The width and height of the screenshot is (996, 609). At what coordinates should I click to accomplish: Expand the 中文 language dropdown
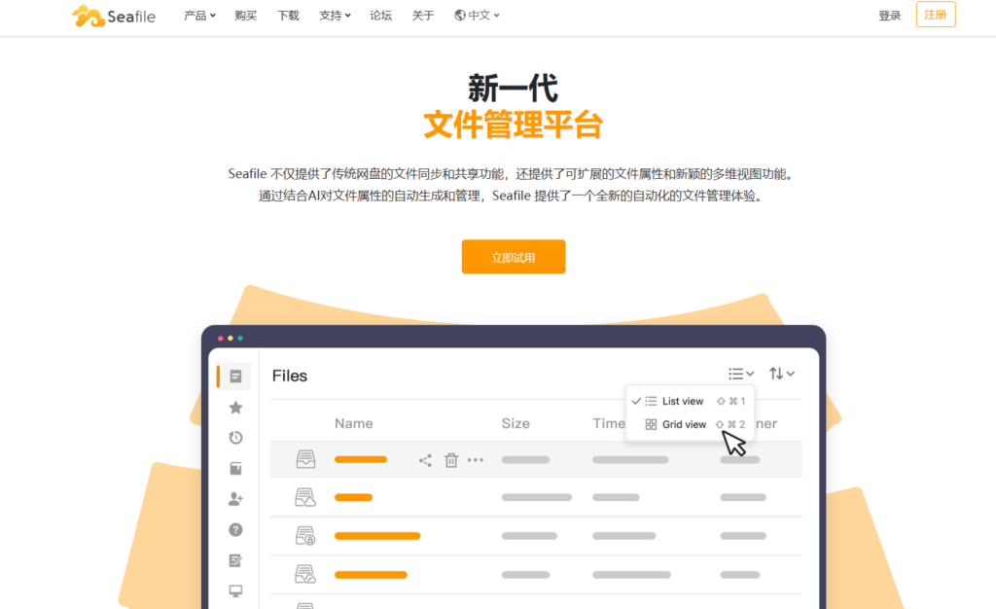[476, 16]
